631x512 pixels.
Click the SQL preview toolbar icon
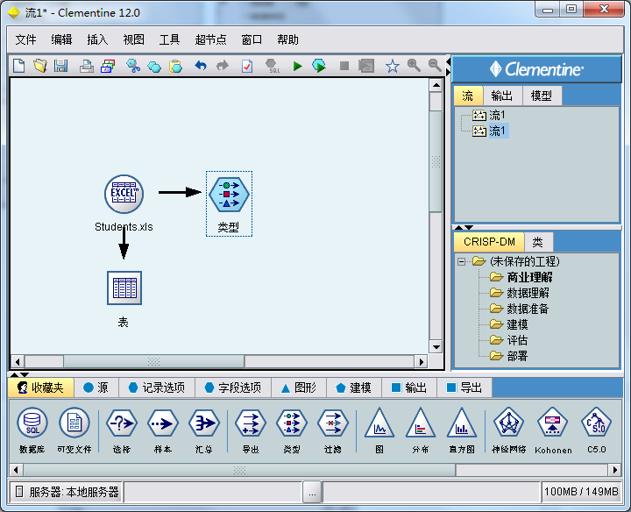tap(273, 66)
